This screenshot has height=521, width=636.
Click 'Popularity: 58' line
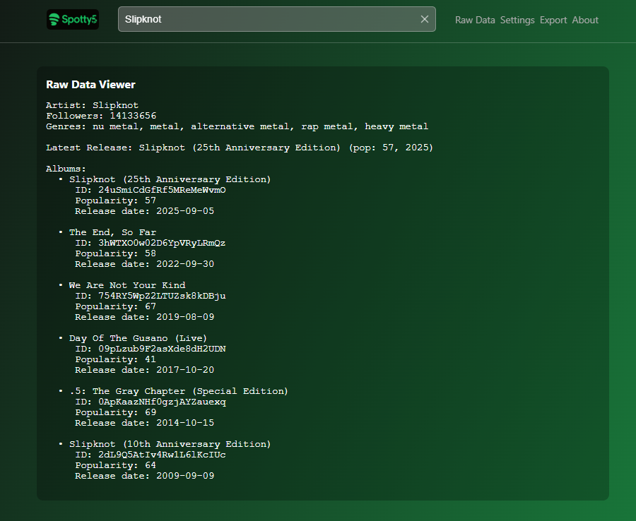(x=116, y=253)
